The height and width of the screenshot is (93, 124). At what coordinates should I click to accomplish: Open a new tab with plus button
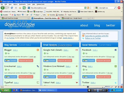point(92,18)
